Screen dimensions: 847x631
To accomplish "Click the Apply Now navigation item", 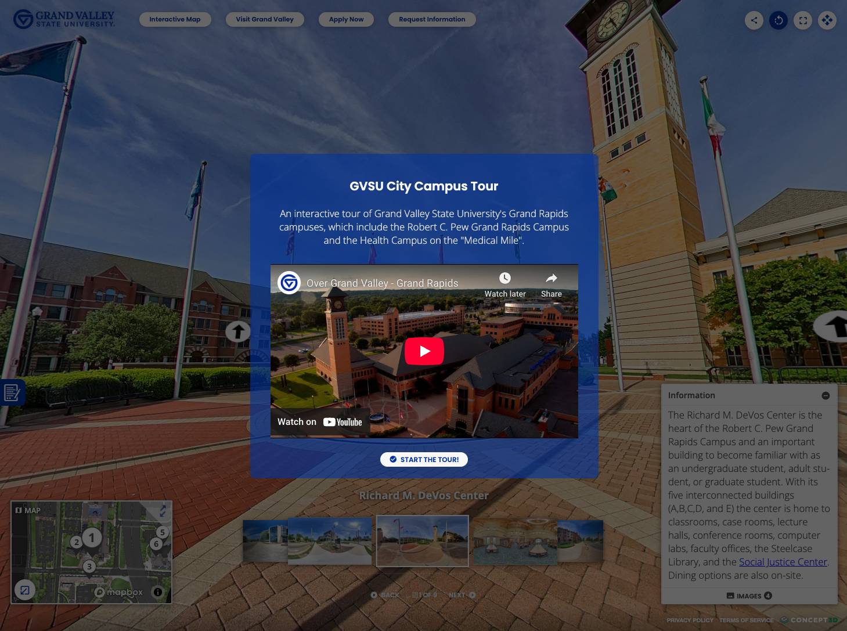I will click(346, 19).
